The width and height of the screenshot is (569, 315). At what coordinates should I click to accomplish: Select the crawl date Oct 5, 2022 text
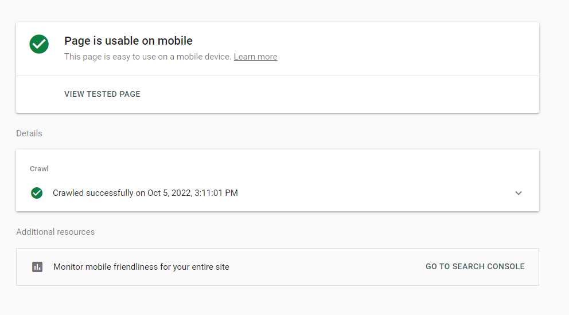click(x=169, y=193)
